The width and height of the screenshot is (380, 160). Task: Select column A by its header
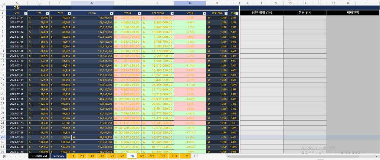click(x=17, y=3)
